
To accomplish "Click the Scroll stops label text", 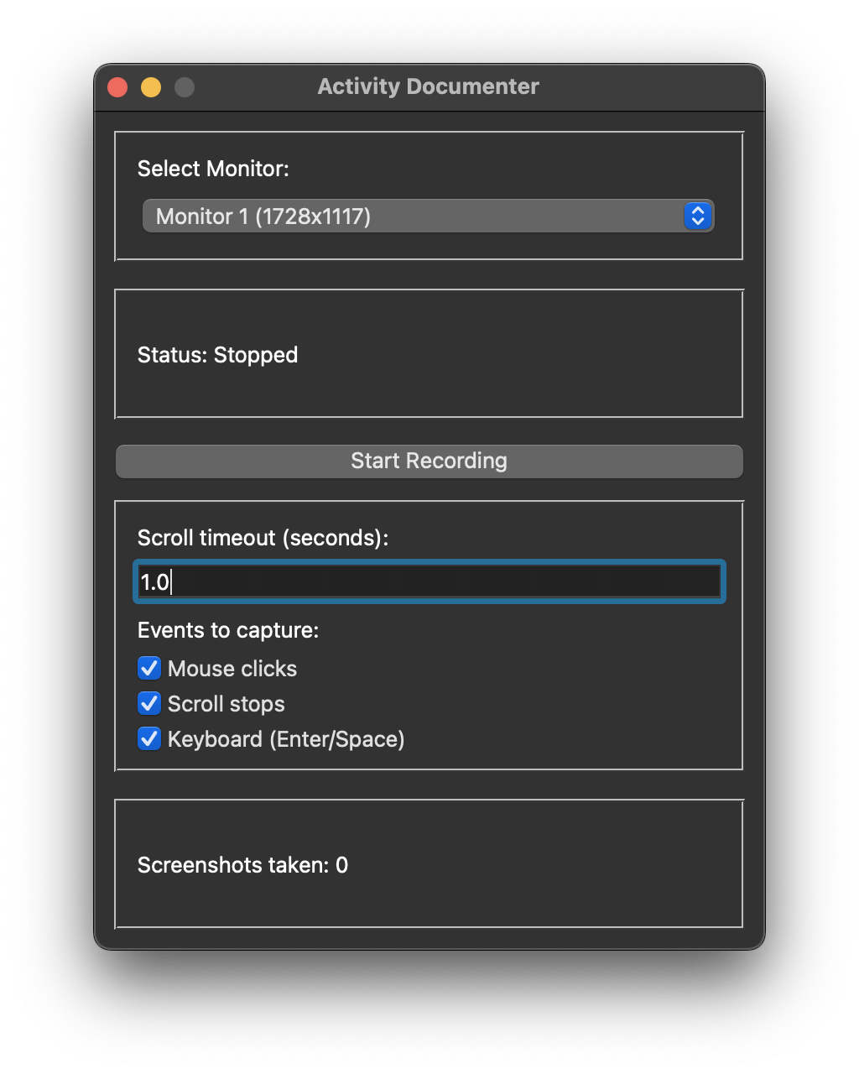I will click(x=226, y=704).
